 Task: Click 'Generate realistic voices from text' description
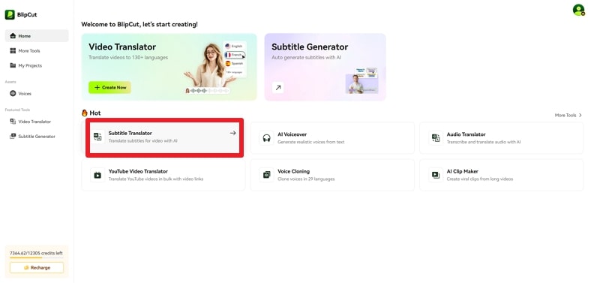pyautogui.click(x=311, y=143)
